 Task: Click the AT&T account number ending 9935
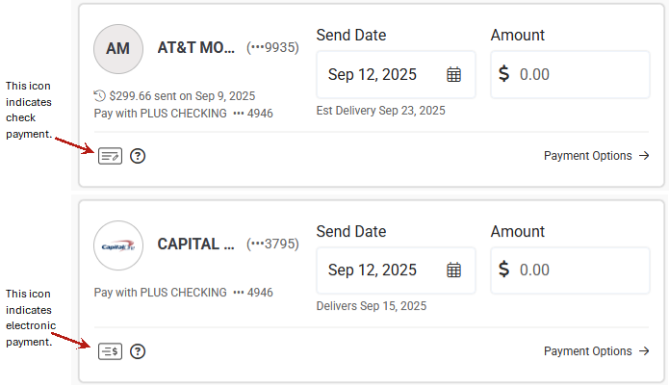[x=273, y=47]
